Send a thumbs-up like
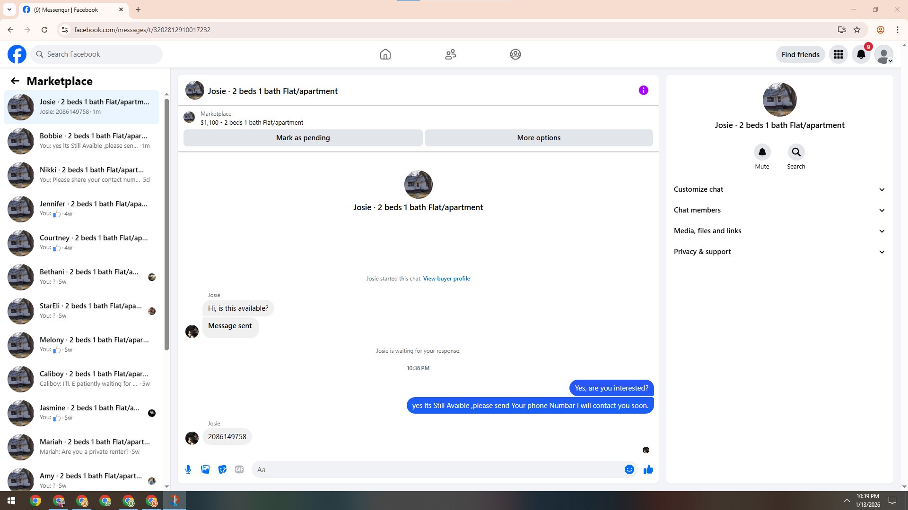 [x=648, y=469]
